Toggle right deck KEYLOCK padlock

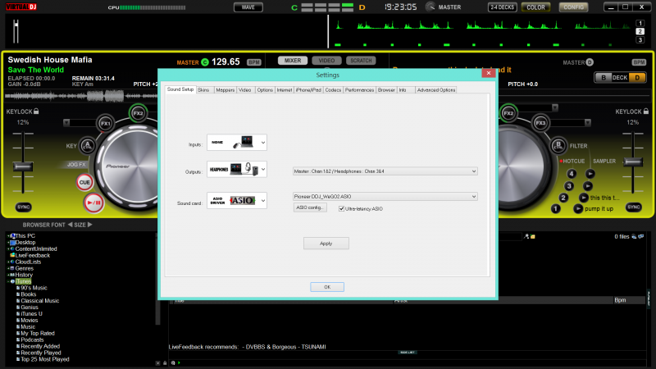point(646,112)
